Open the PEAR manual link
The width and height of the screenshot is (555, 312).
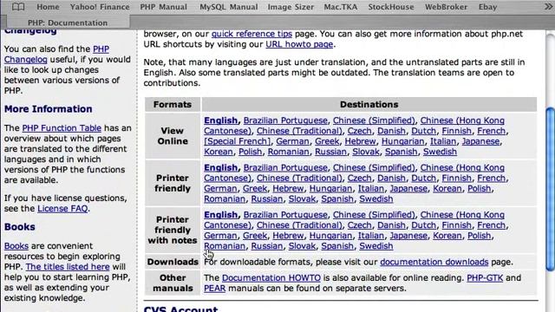tap(214, 289)
